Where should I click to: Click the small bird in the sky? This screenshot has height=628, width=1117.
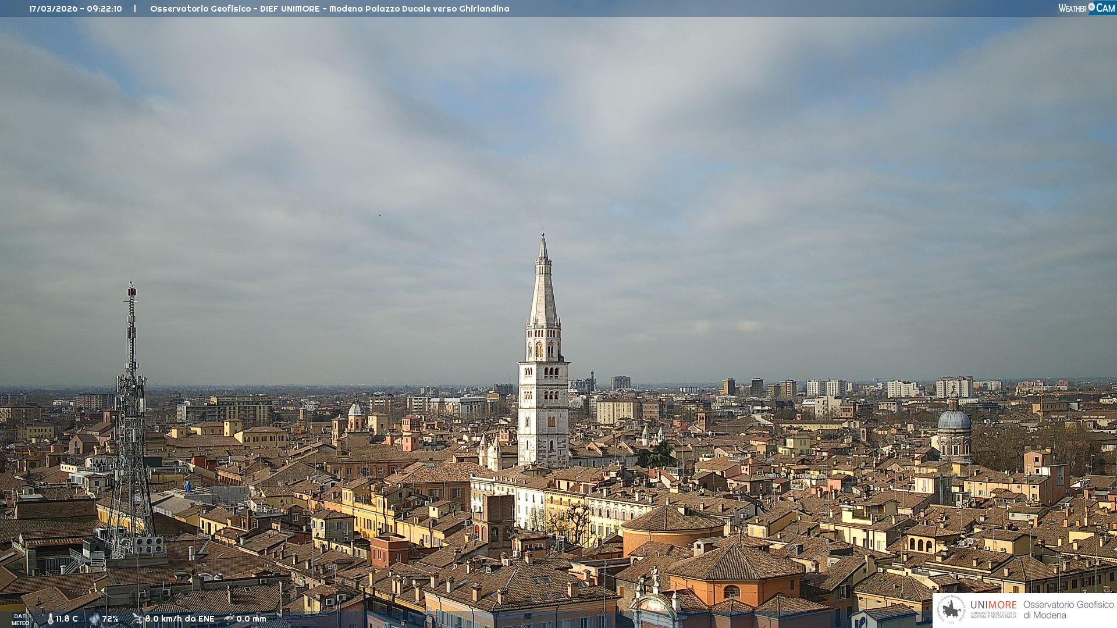(x=380, y=216)
